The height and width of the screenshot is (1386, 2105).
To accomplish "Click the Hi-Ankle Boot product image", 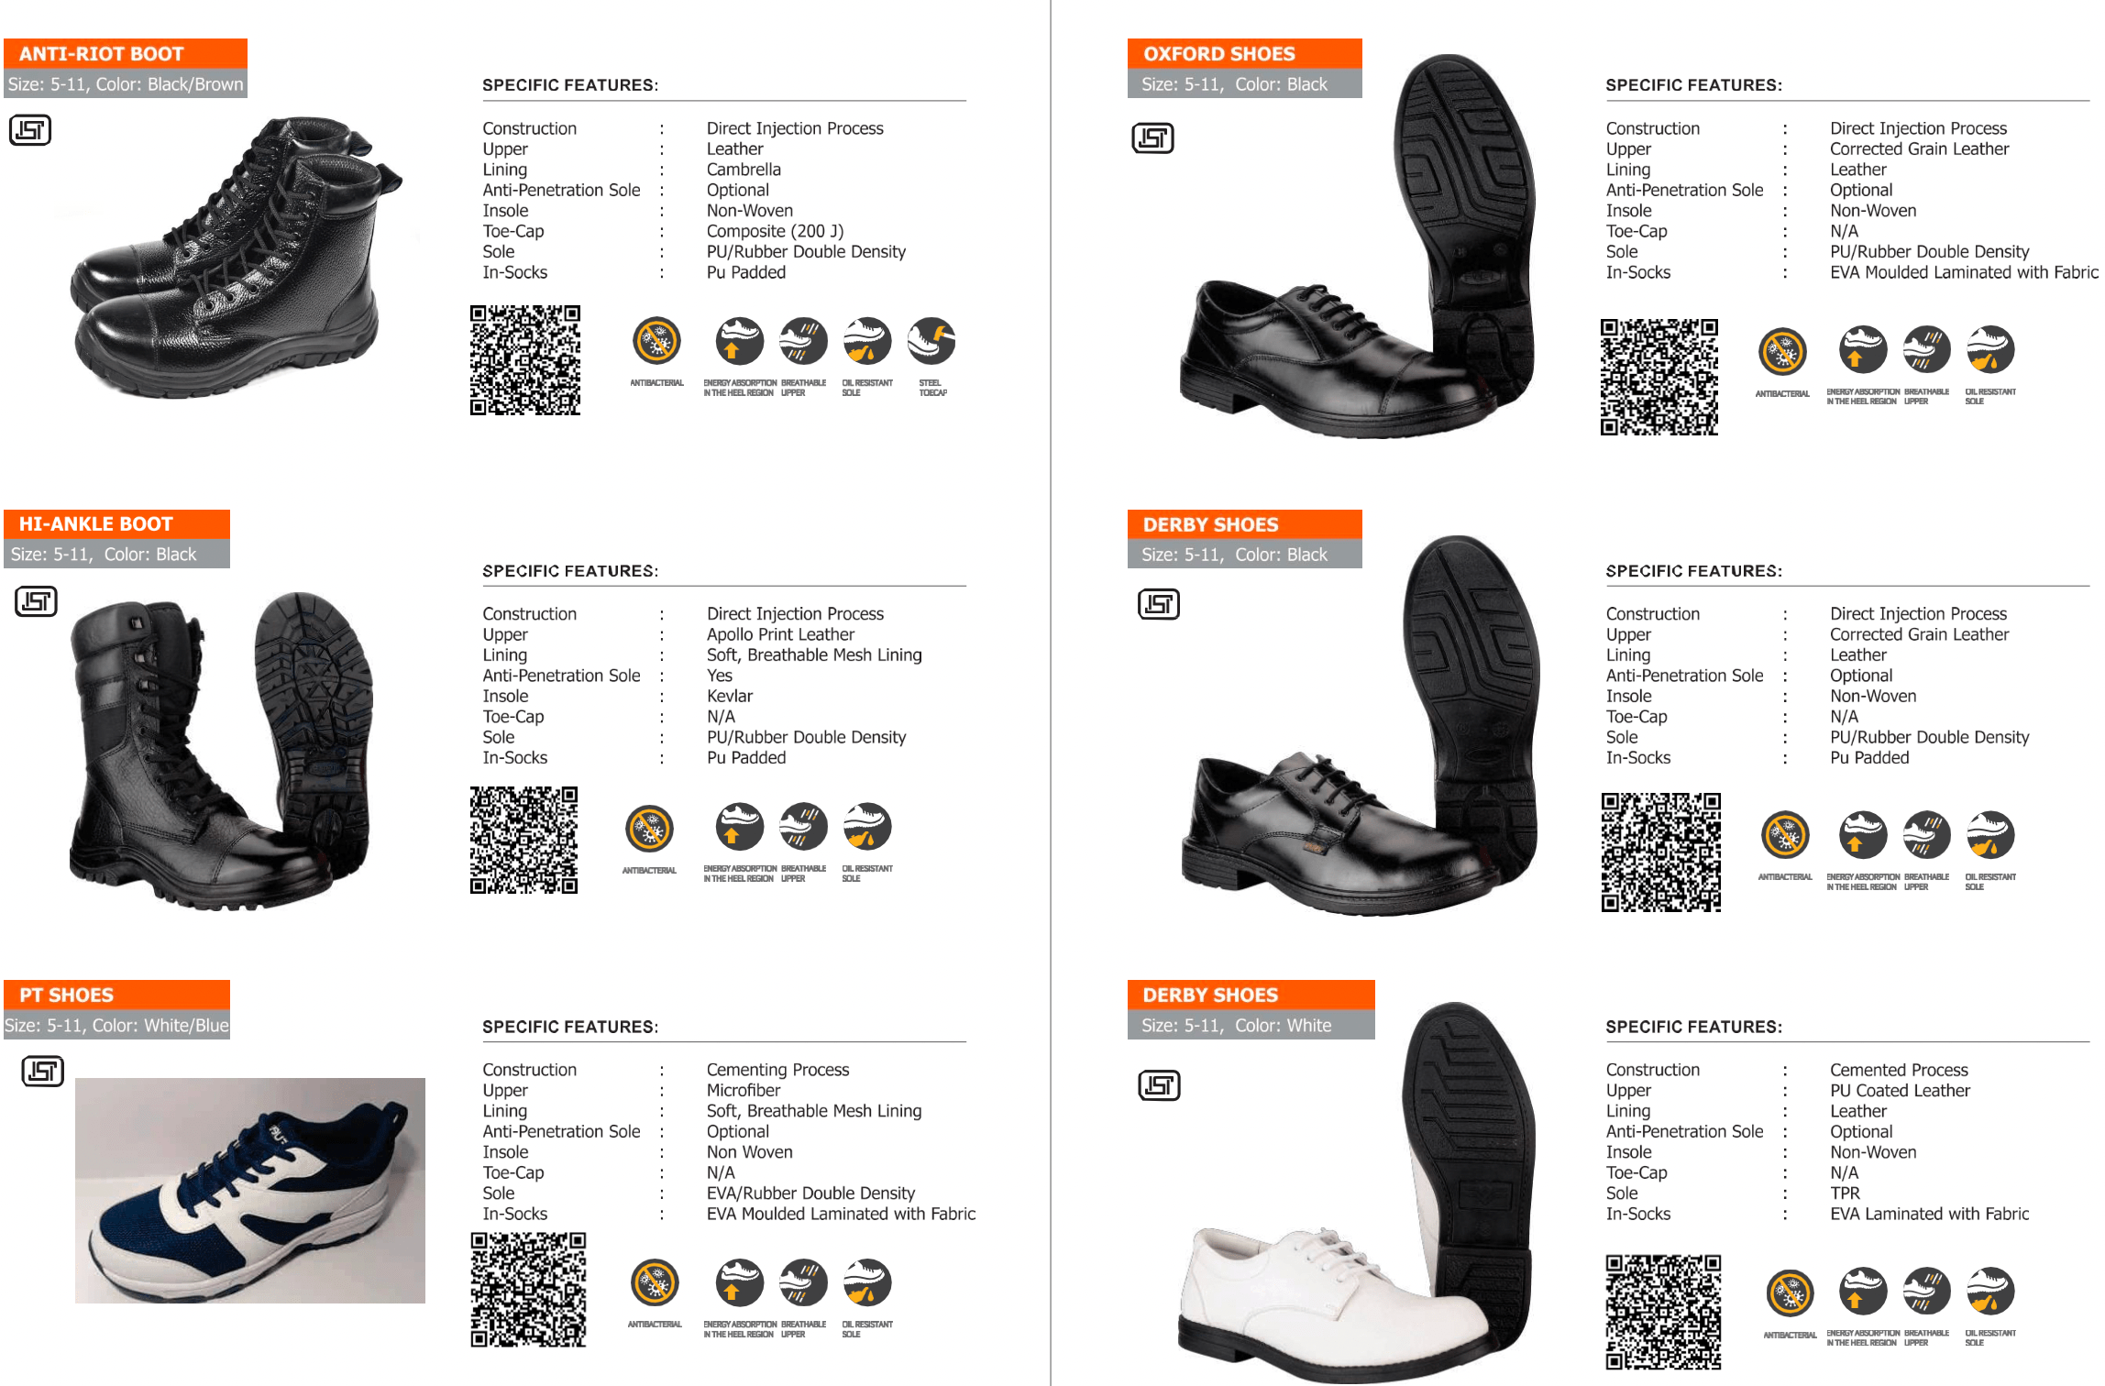I will click(x=220, y=752).
